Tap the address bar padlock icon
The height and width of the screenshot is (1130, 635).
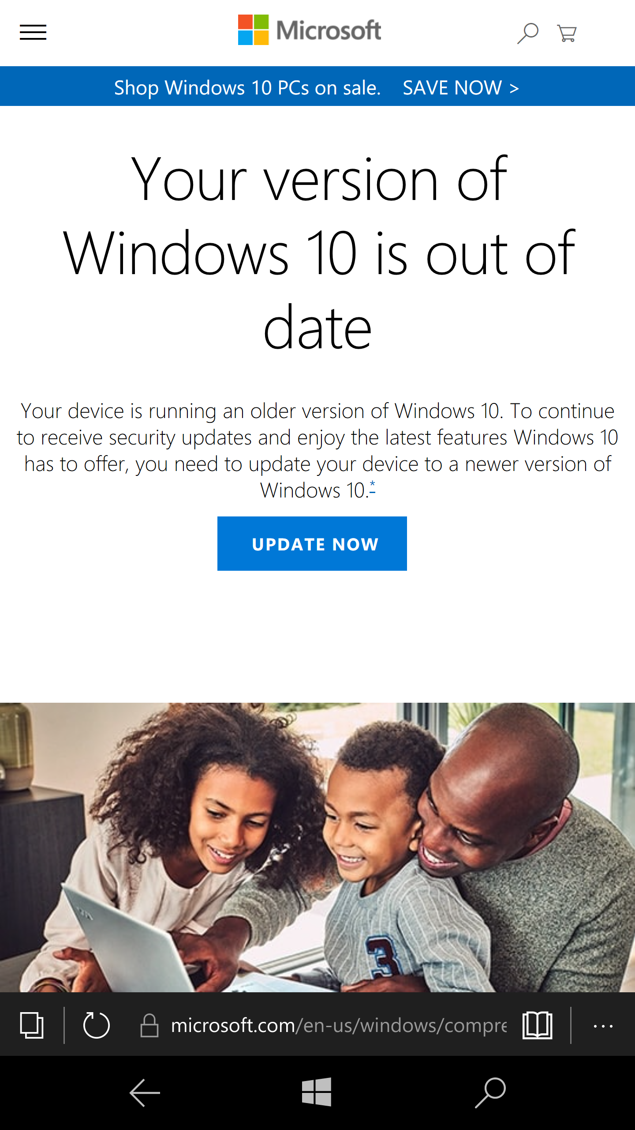pos(149,1025)
